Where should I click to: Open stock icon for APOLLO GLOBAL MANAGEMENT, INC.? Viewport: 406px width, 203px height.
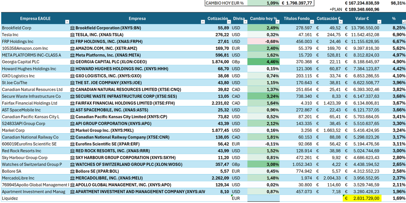[x=72, y=185]
